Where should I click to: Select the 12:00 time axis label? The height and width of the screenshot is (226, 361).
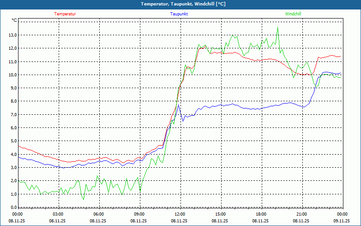[x=180, y=214]
